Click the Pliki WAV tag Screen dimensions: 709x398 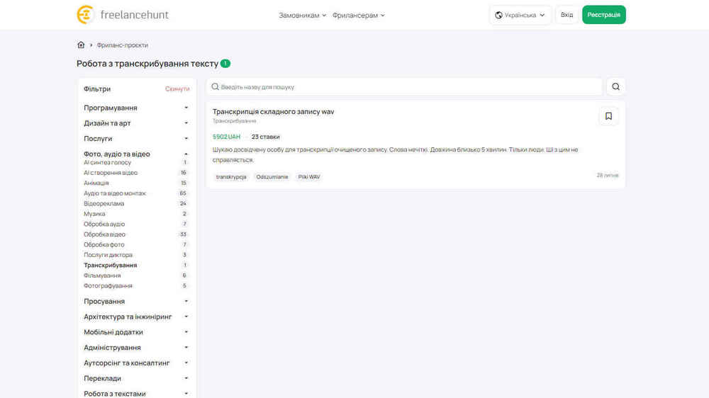[309, 177]
